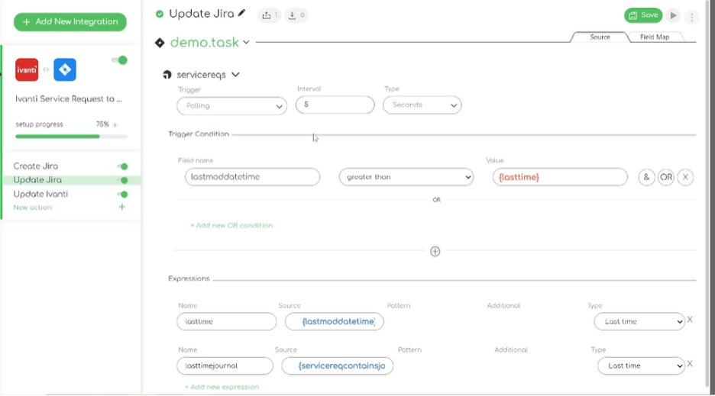Click the Add New Integration button
The height and width of the screenshot is (396, 715).
tap(70, 22)
